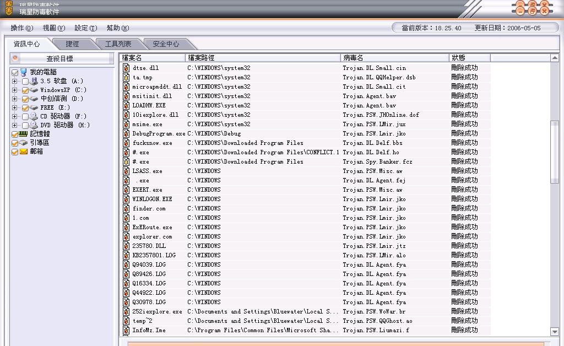Click the FREE E: drive icon
Viewport: 564px width, 346px height.
pos(34,107)
